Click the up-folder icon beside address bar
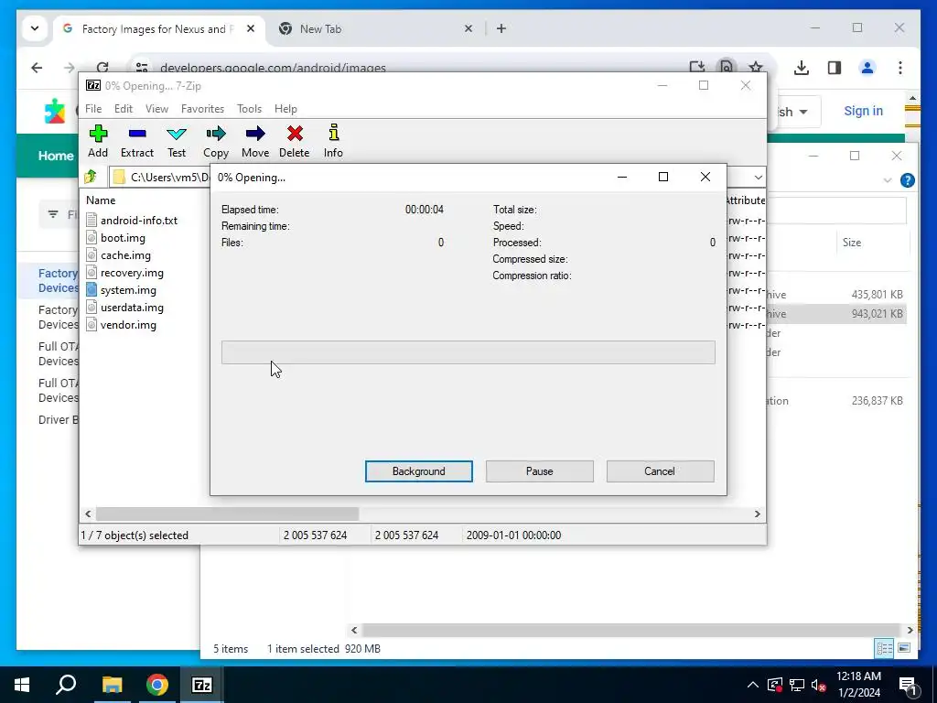 (x=91, y=177)
